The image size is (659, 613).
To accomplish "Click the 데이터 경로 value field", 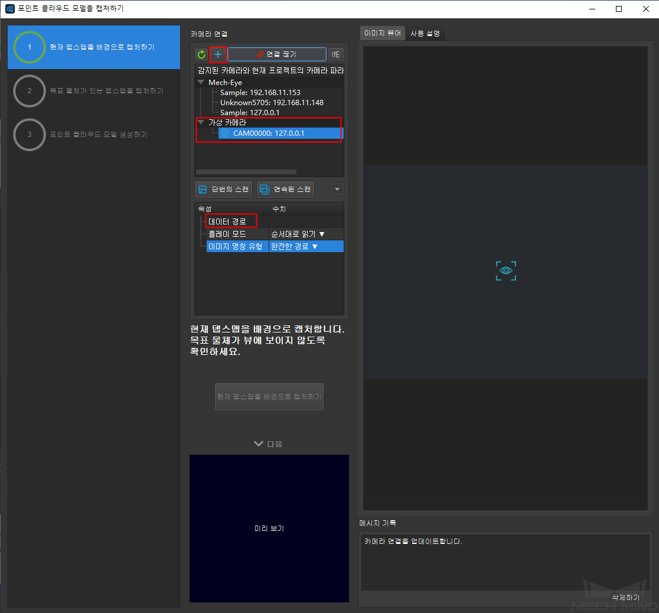I will point(305,221).
